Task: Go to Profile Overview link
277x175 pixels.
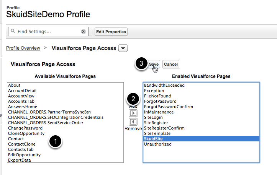Action: pyautogui.click(x=23, y=48)
